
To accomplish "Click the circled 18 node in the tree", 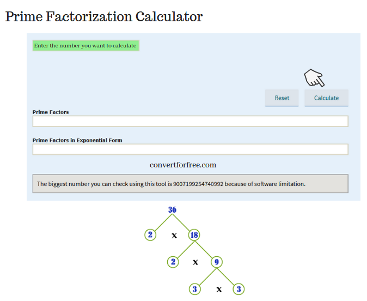I will pyautogui.click(x=194, y=235).
